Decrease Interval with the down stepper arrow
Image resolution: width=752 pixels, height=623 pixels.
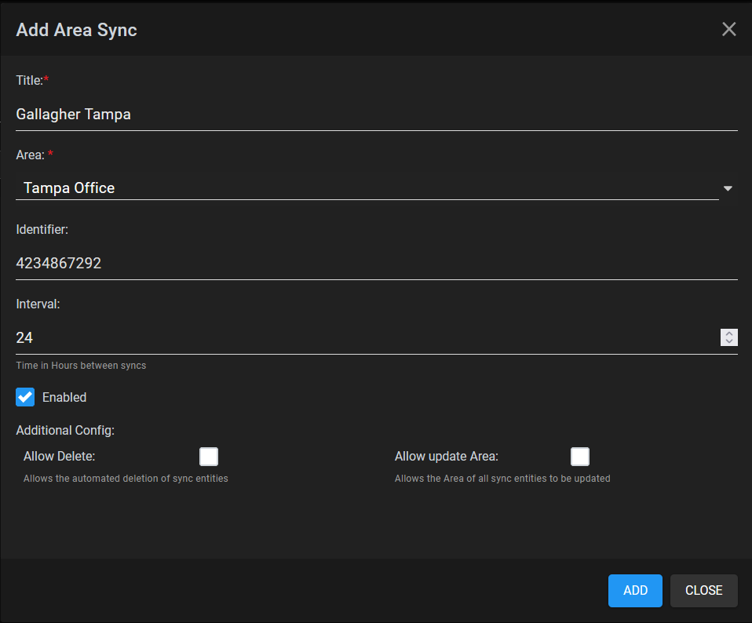point(729,341)
